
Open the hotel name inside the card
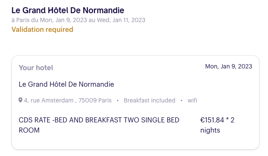pyautogui.click(x=66, y=84)
